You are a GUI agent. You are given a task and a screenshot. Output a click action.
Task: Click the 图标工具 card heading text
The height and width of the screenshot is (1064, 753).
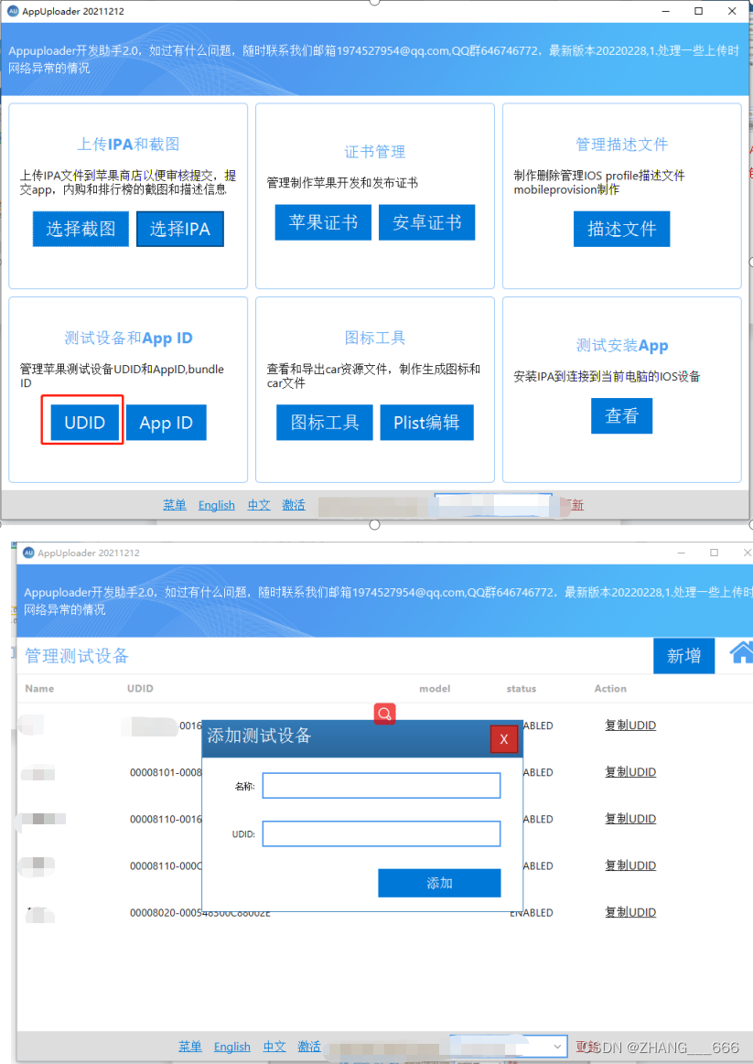tap(374, 338)
